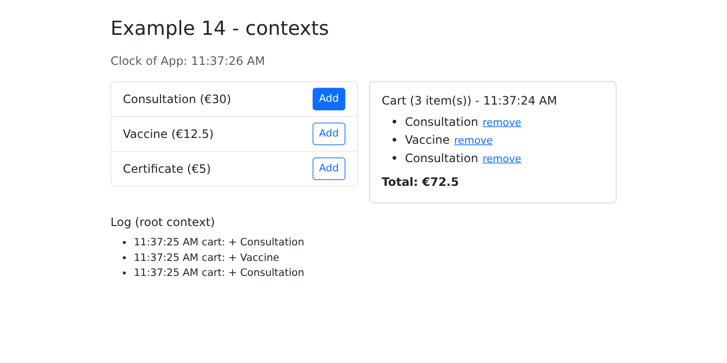The image size is (727, 363).
Task: Remove the first Consultation in the cart
Action: pos(502,122)
